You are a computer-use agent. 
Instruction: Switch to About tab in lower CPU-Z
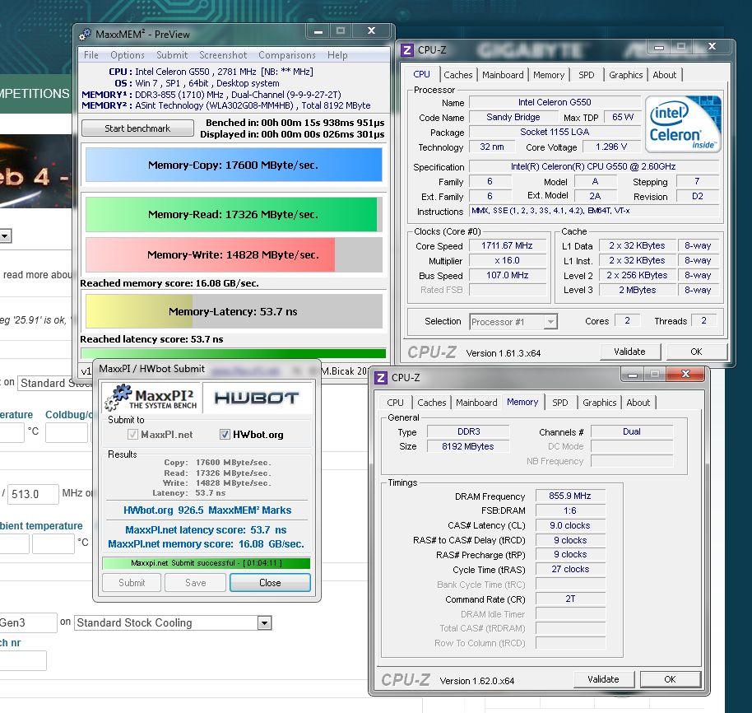(x=638, y=403)
